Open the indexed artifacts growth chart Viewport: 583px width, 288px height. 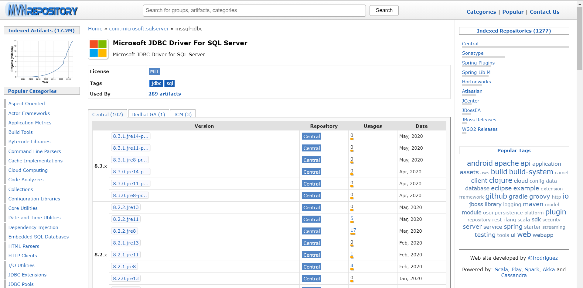point(42,61)
